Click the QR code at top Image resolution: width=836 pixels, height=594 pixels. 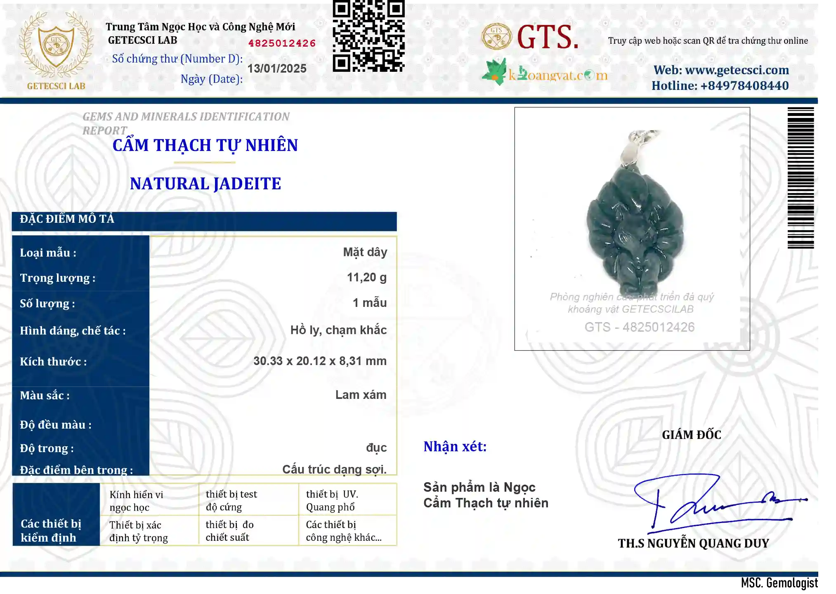click(x=369, y=36)
